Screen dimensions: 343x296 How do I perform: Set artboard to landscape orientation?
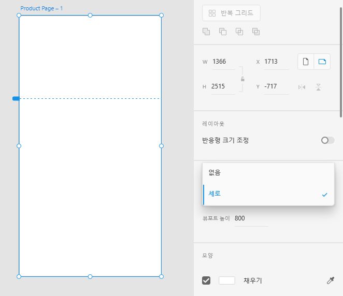pyautogui.click(x=322, y=62)
